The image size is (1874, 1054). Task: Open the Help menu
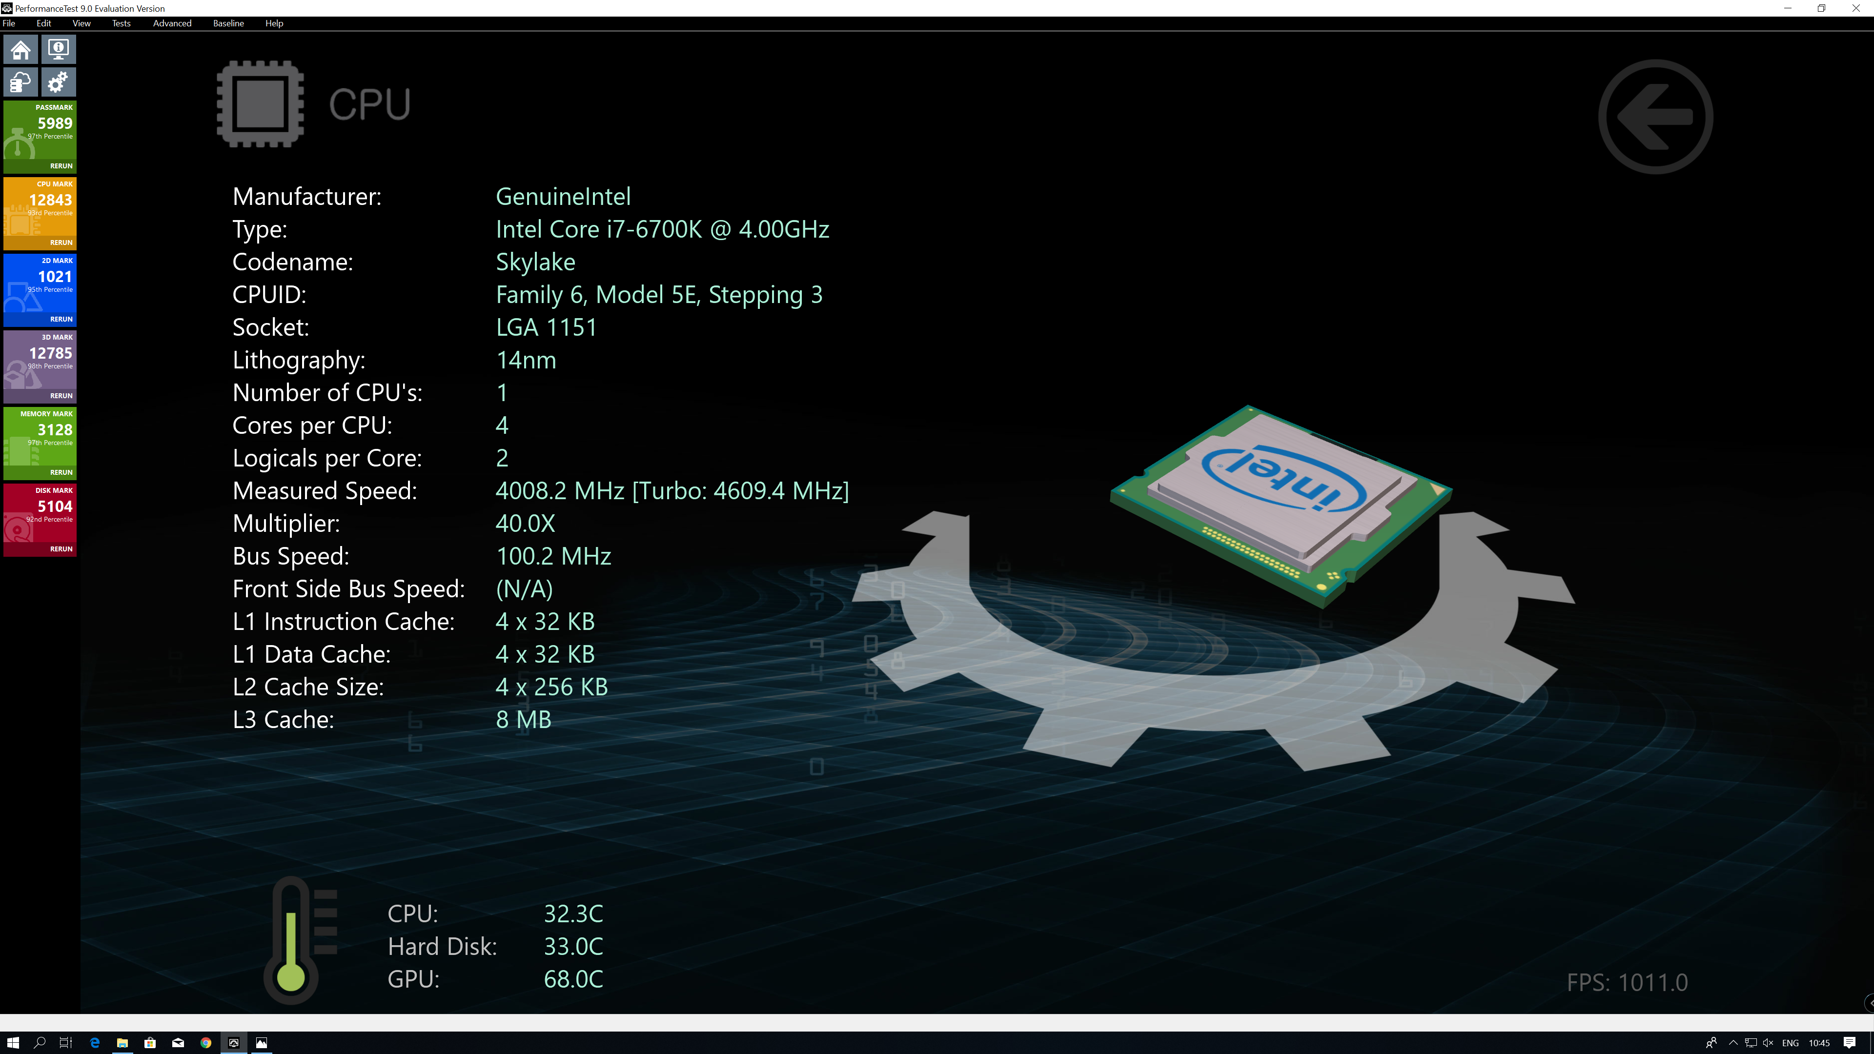click(273, 23)
